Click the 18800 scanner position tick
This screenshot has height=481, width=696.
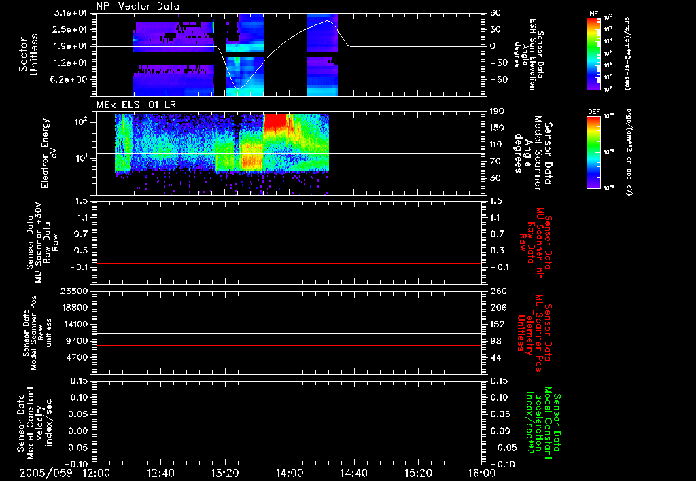[x=75, y=308]
